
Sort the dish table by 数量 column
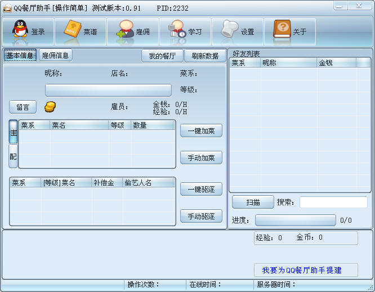click(x=152, y=125)
